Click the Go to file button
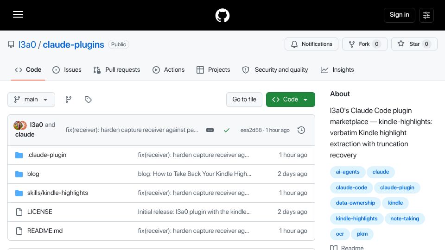The image size is (445, 250). [x=244, y=100]
